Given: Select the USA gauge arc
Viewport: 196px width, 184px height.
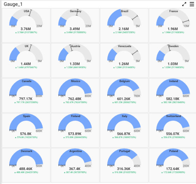Looking at the screenshot, I should (x=26, y=17).
